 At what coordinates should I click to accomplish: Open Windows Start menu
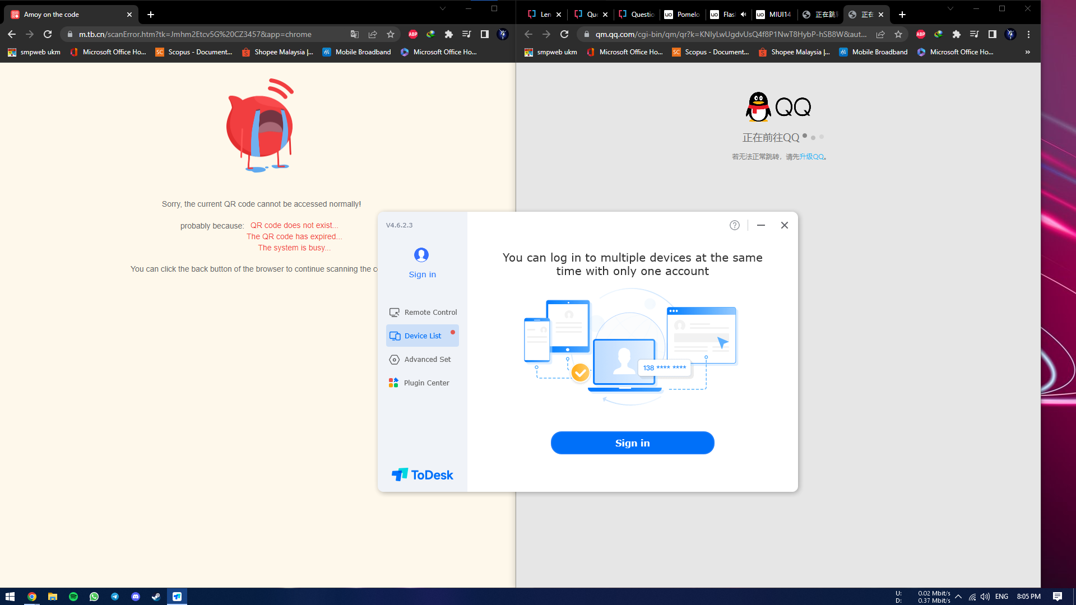(10, 597)
